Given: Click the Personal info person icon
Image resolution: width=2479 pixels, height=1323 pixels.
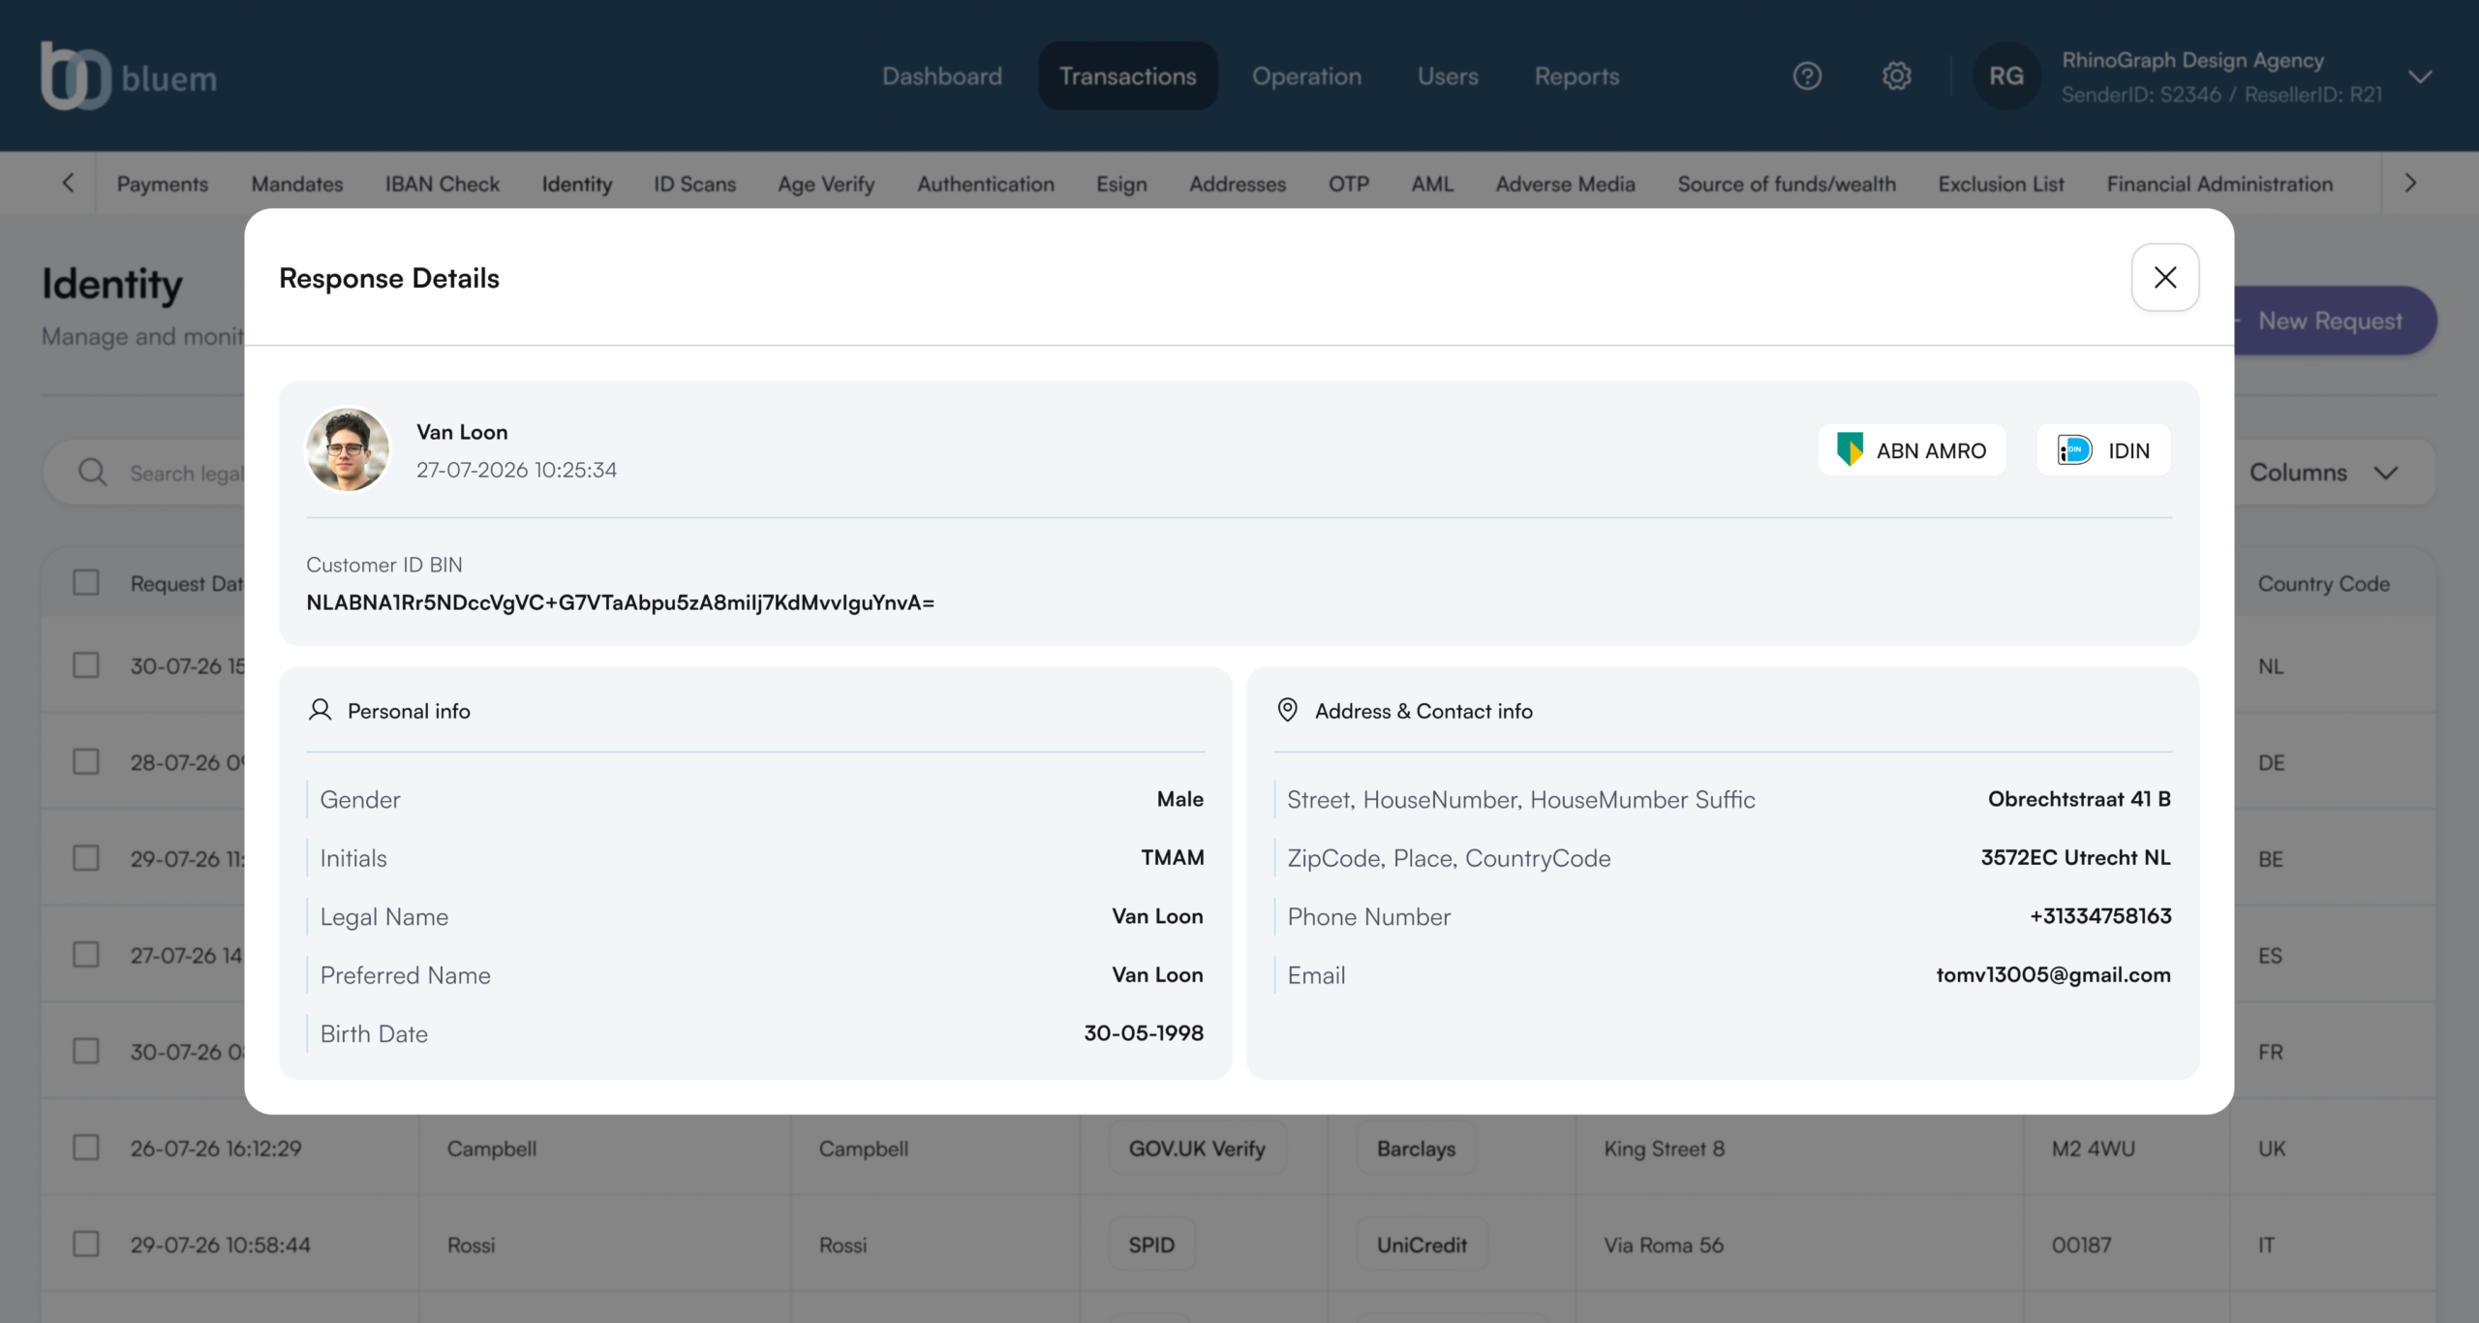Looking at the screenshot, I should [320, 710].
